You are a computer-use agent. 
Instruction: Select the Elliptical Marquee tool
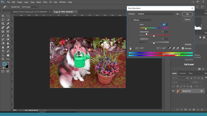(x=8, y=16)
